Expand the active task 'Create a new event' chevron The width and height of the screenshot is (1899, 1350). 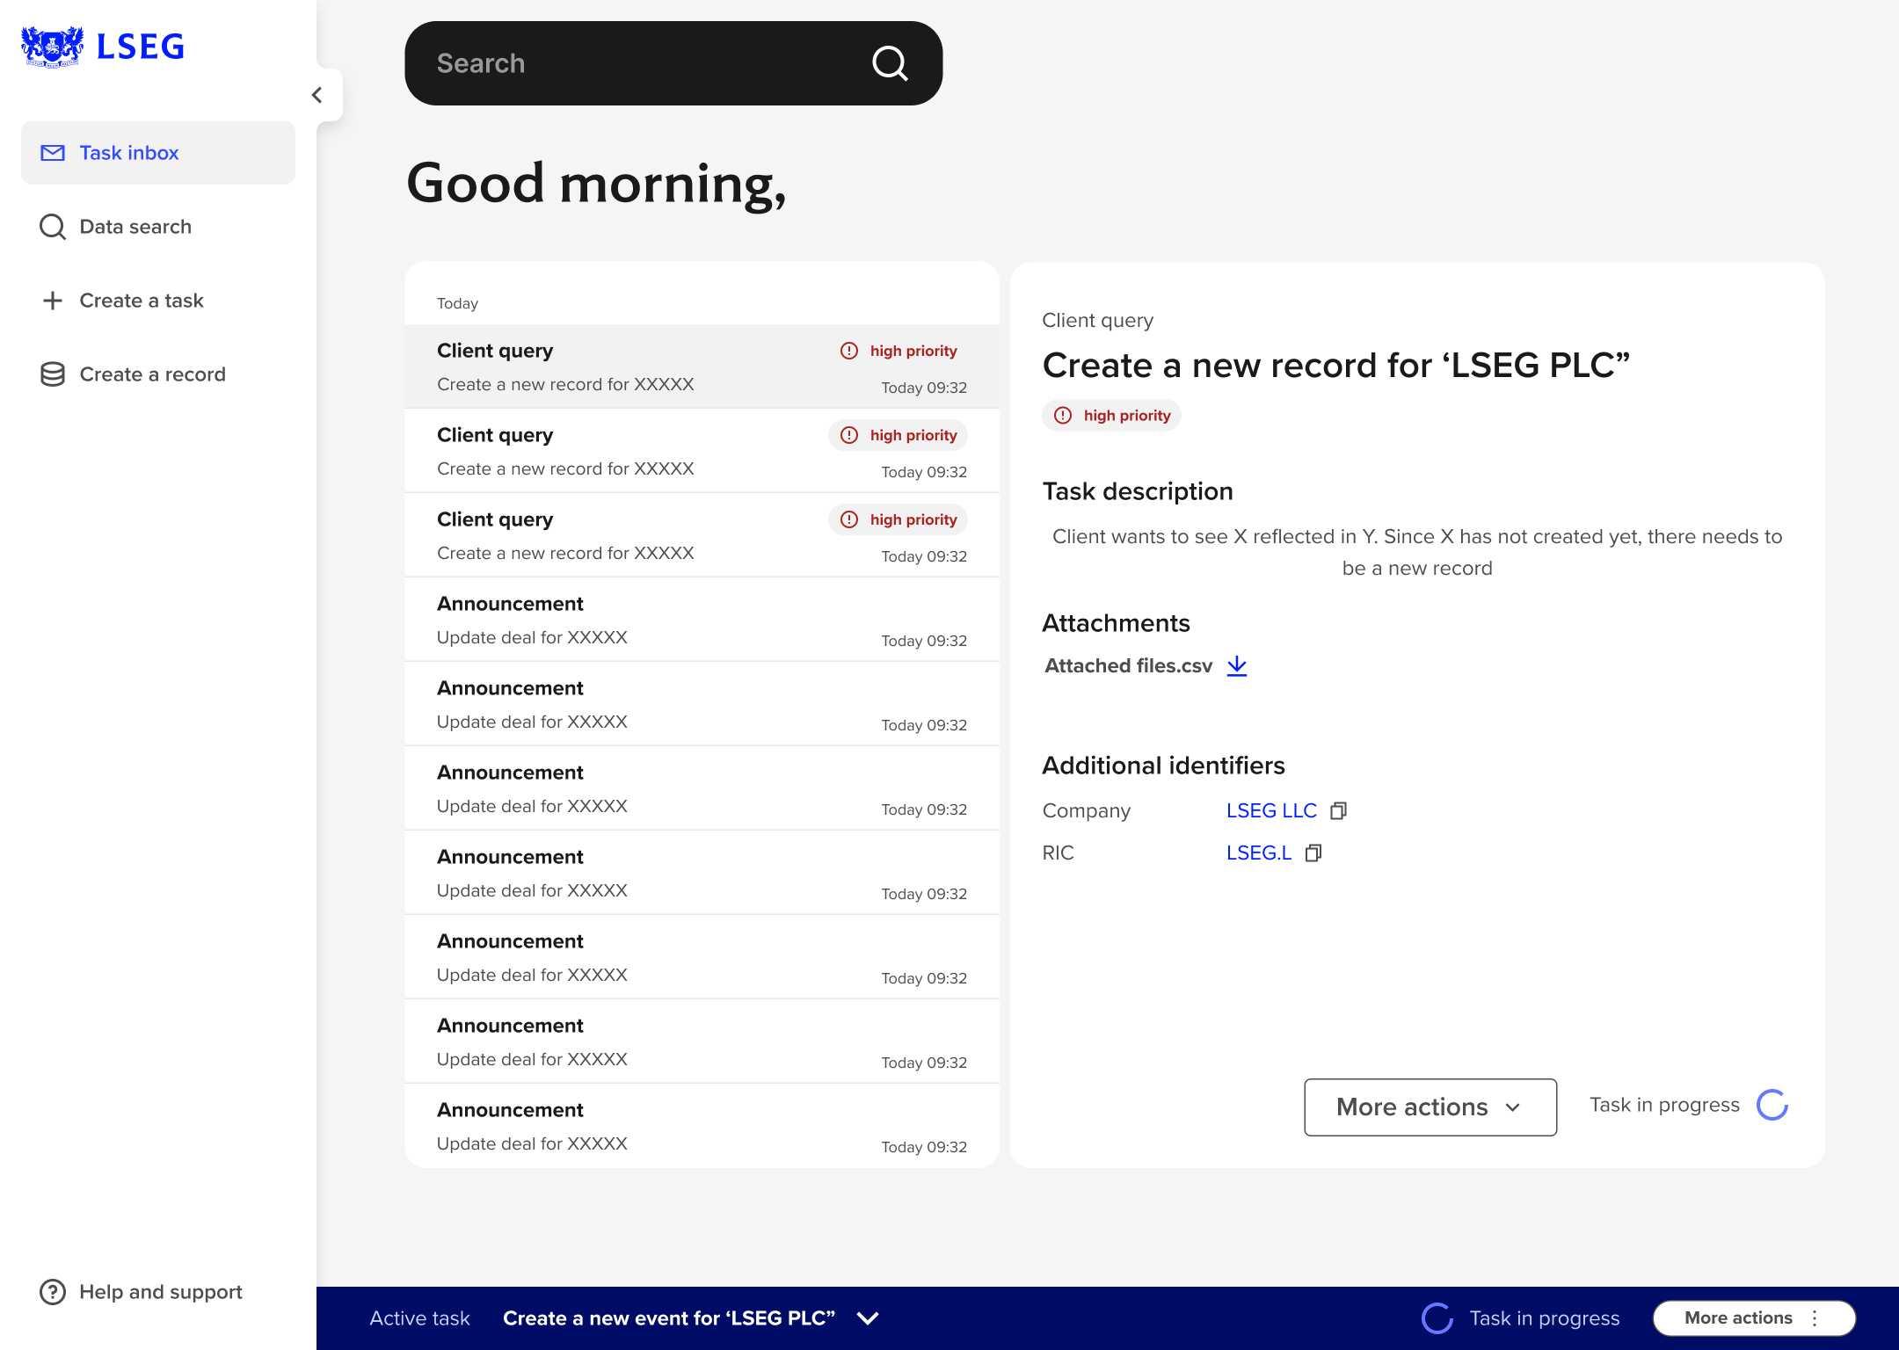[x=866, y=1318]
